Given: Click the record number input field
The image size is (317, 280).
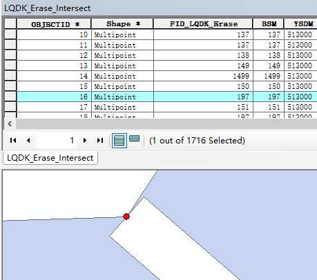Looking at the screenshot, I should 56,140.
